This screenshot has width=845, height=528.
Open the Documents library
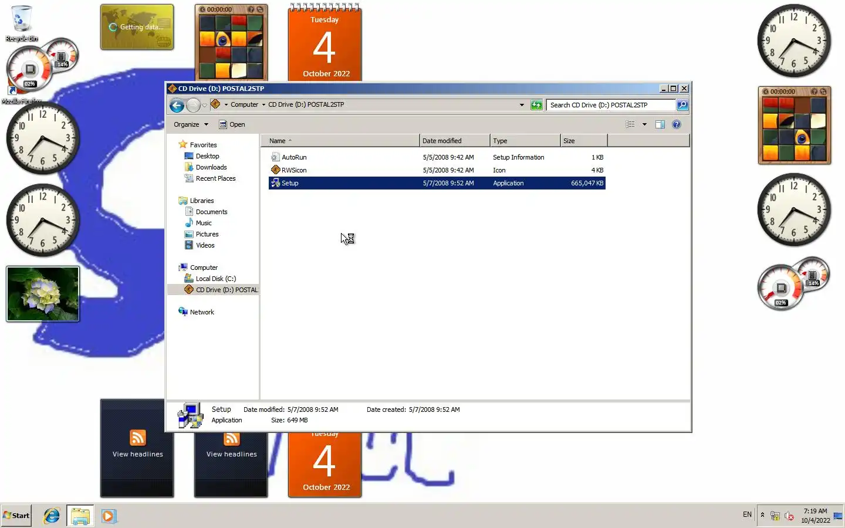click(x=211, y=212)
